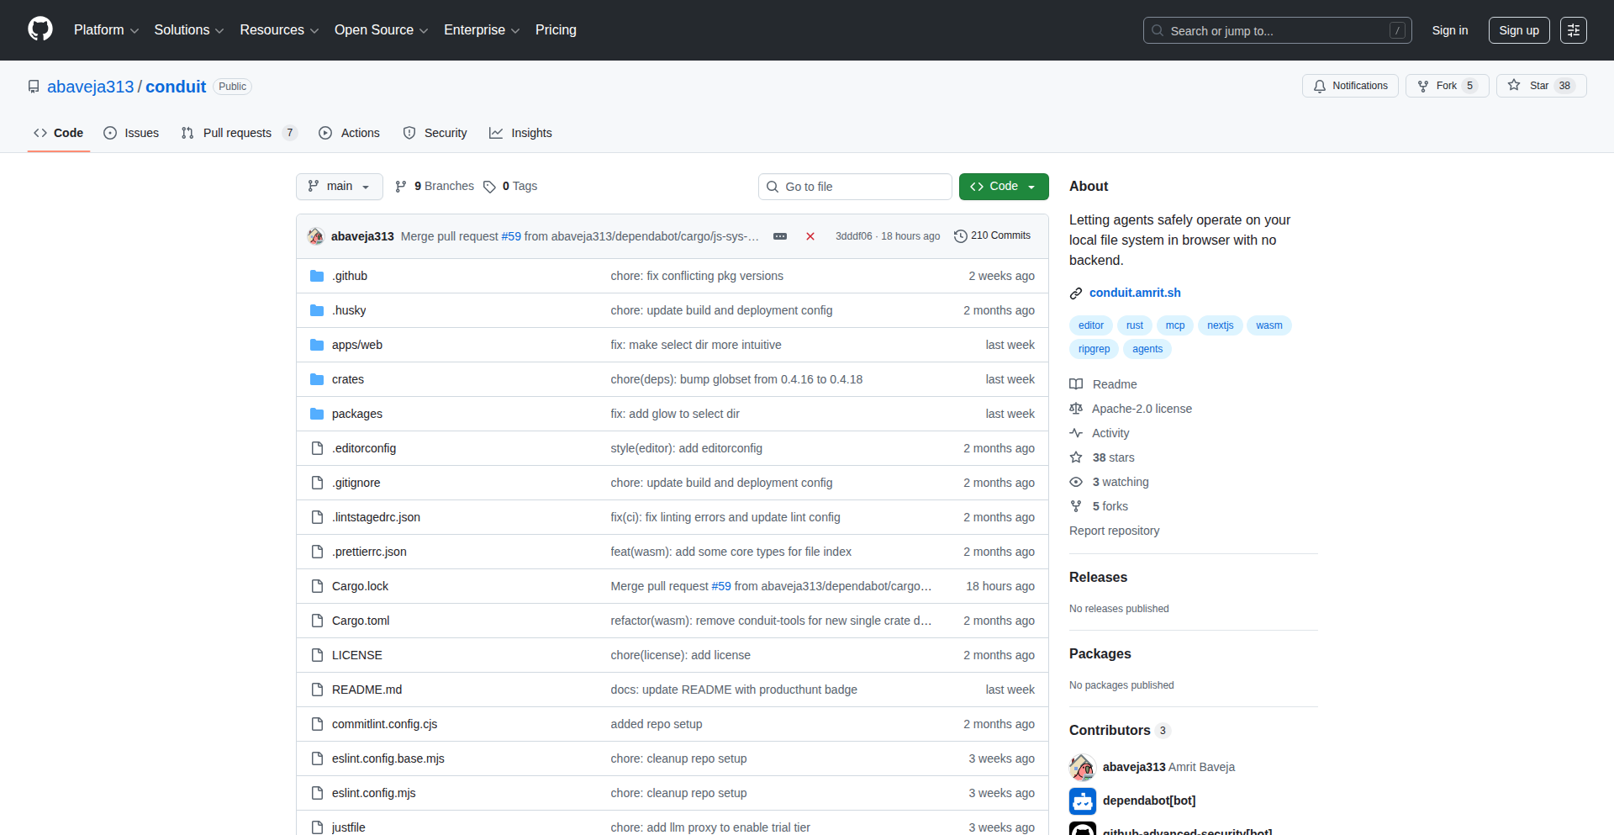The width and height of the screenshot is (1614, 835).
Task: Expand the Resources menu chevron
Action: tap(314, 30)
